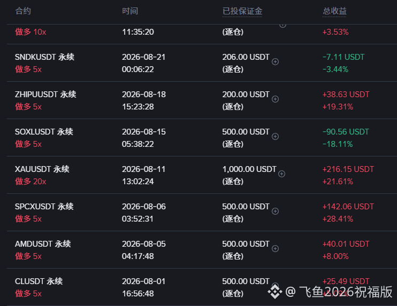Click the partially hidden plus icon at top row
Image resolution: width=397 pixels, height=306 pixels.
point(283,26)
